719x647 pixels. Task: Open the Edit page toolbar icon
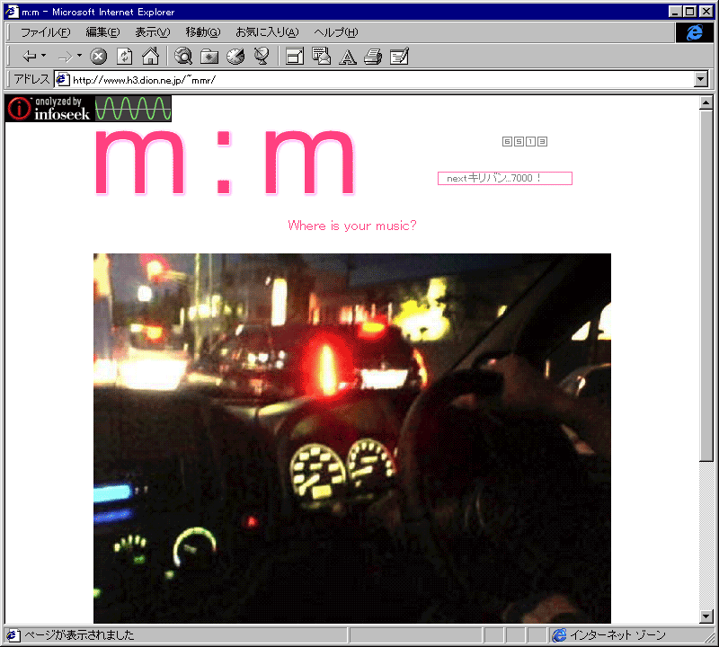pyautogui.click(x=399, y=57)
